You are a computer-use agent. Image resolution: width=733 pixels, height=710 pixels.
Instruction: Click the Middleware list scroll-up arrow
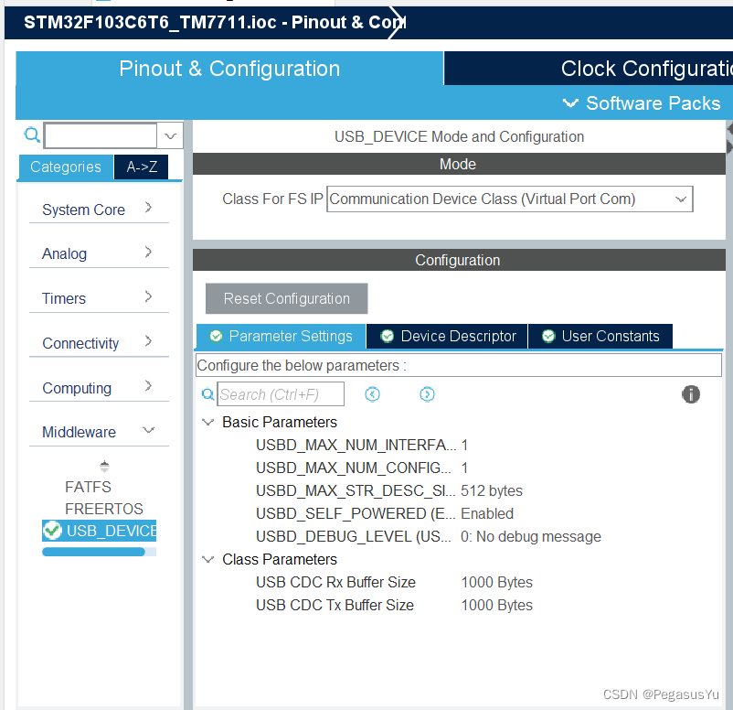(104, 464)
